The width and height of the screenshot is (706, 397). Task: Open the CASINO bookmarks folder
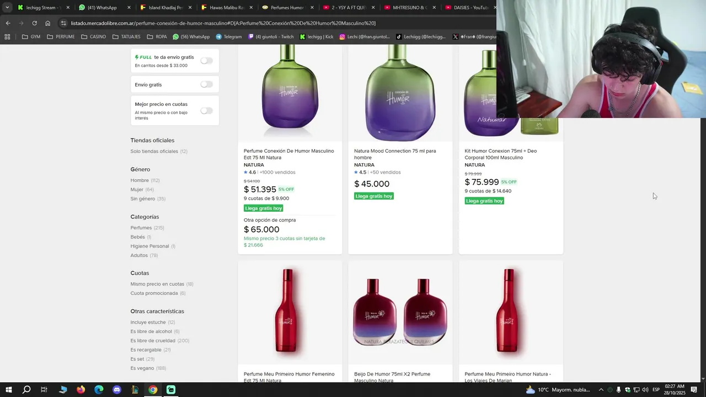coord(93,37)
